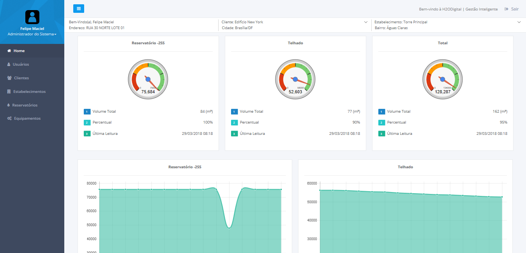Click the 60000 axis label on Telhado chart

tap(312, 183)
